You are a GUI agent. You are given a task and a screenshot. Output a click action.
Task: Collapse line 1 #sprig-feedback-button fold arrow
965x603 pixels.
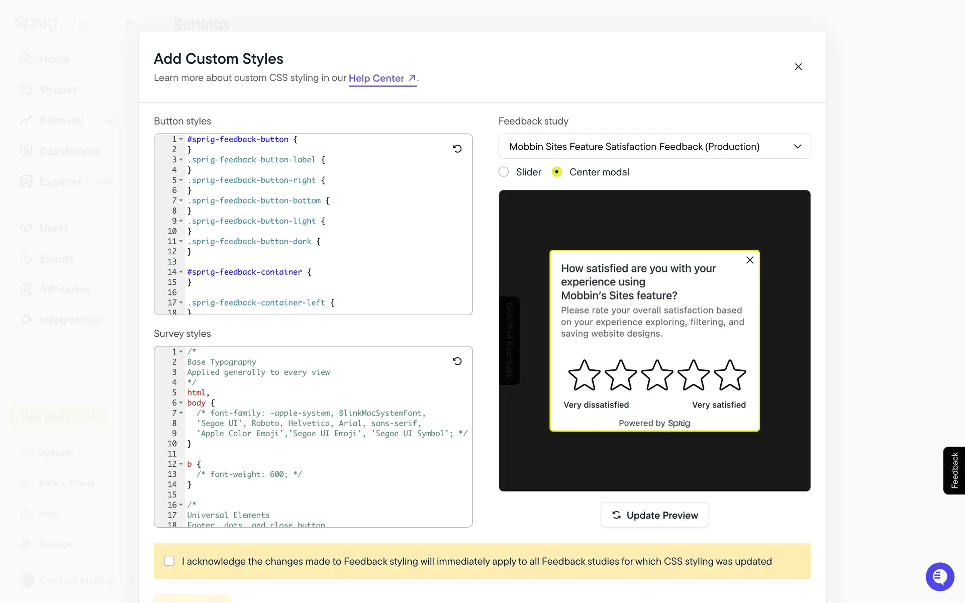181,139
